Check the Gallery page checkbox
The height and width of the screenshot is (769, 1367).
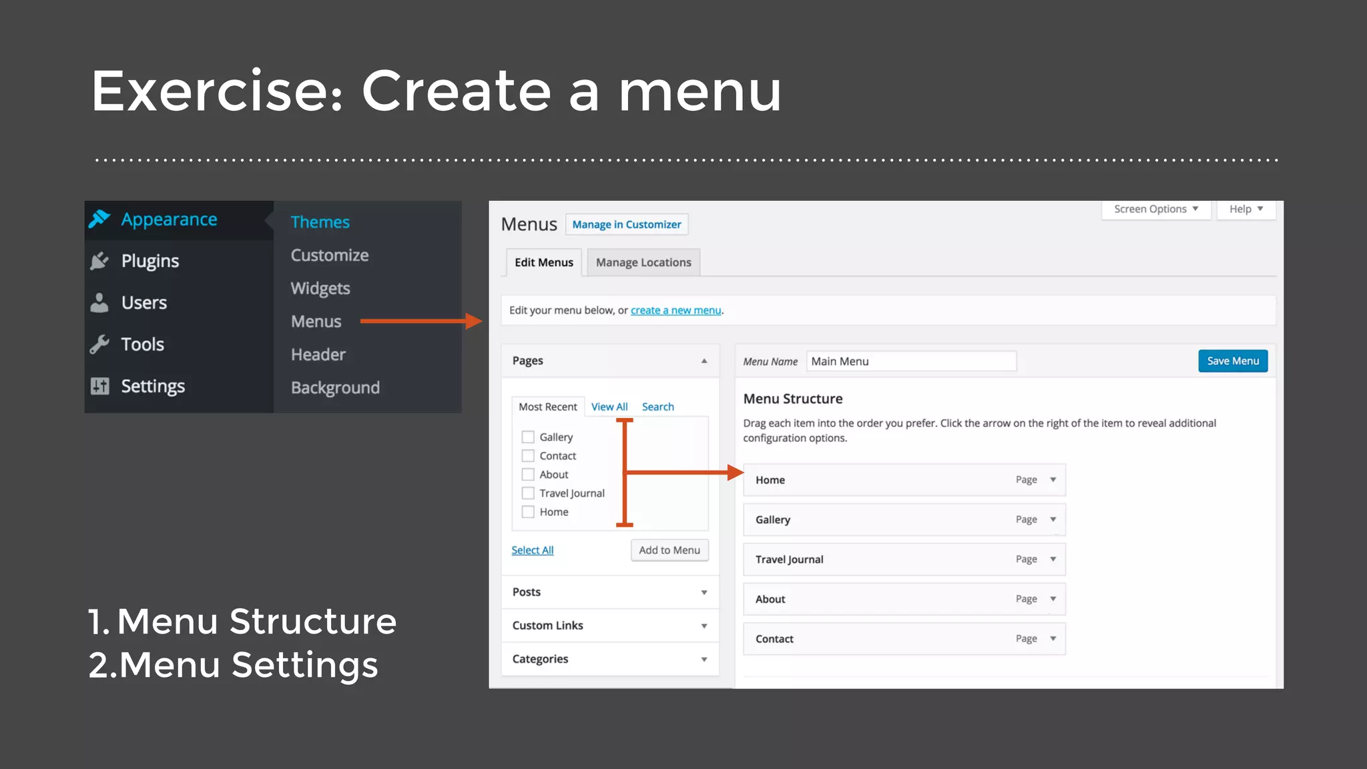coord(528,437)
